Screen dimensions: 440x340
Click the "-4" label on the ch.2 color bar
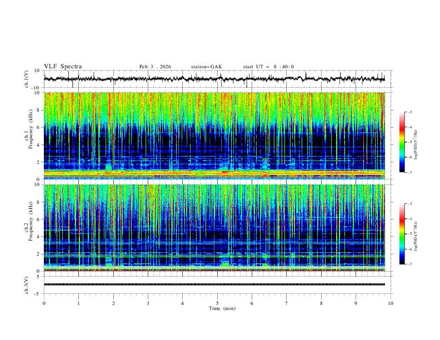410,219
